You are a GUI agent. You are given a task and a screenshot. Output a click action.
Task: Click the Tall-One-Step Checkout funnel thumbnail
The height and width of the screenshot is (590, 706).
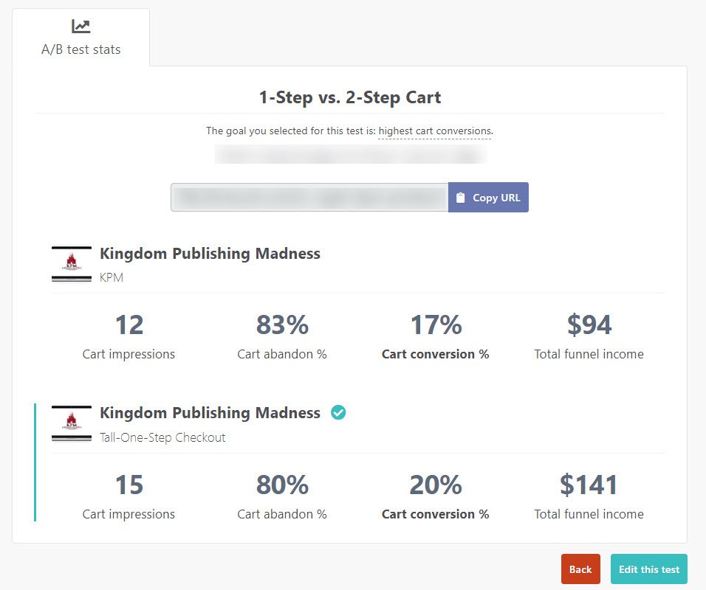click(72, 424)
